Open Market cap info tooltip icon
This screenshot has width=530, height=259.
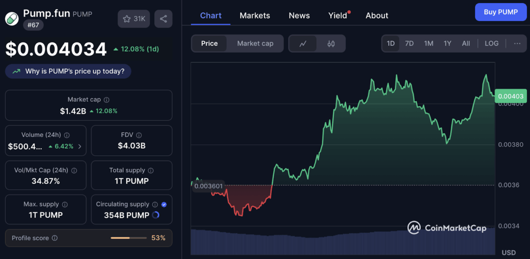pyautogui.click(x=107, y=100)
